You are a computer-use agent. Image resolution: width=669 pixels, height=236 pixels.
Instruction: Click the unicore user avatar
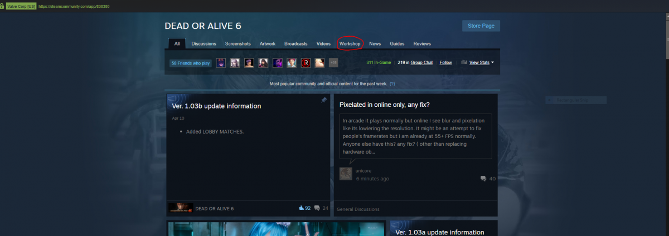346,174
